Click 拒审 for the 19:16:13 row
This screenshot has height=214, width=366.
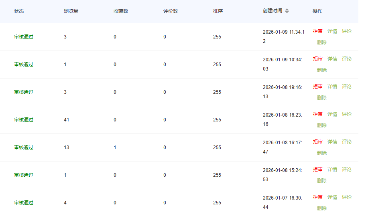[x=317, y=87]
